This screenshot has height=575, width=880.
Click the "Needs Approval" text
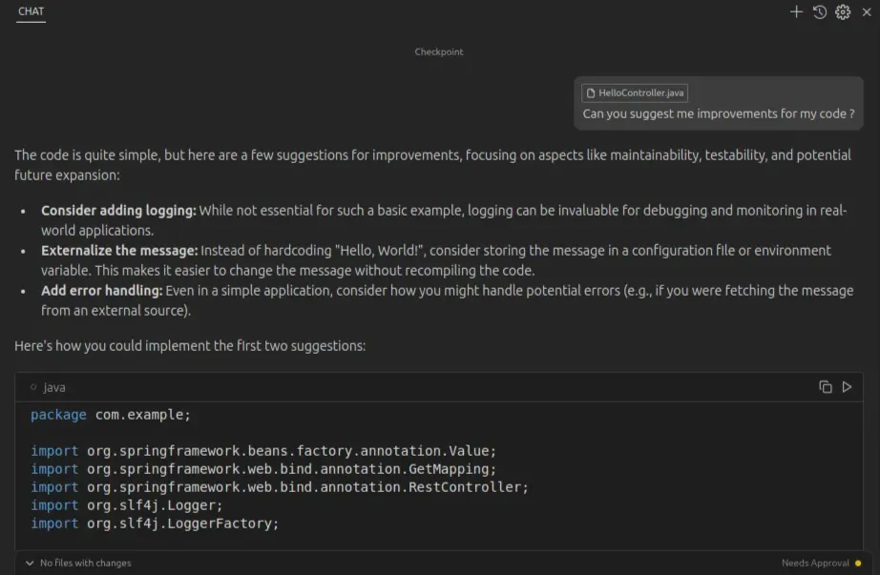(x=818, y=563)
